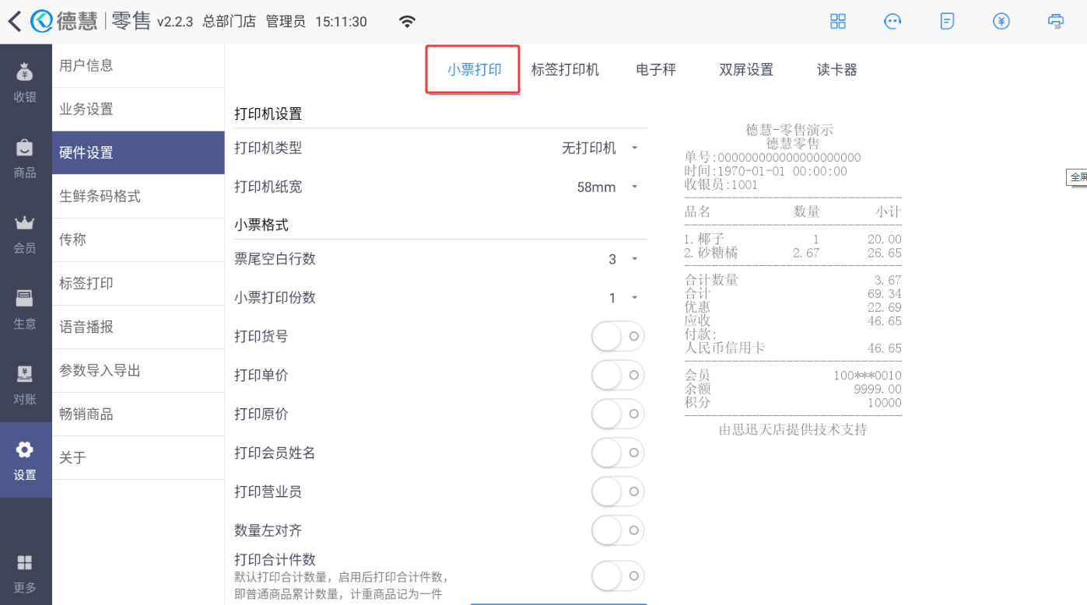Click the yen currency circle icon

1001,22
